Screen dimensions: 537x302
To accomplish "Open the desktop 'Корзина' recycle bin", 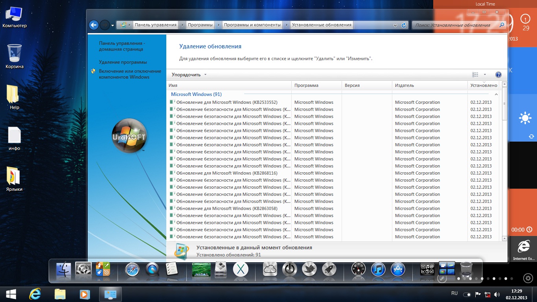I will (x=15, y=56).
